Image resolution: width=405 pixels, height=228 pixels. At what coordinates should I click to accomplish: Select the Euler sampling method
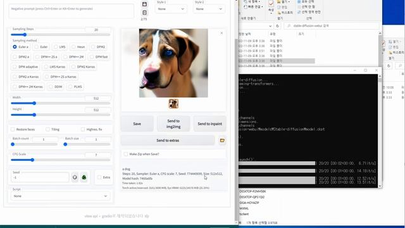41,47
